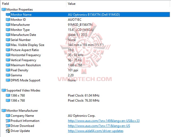
Task: Click the Monitor Manufacturer group heading
Action: 22,111
